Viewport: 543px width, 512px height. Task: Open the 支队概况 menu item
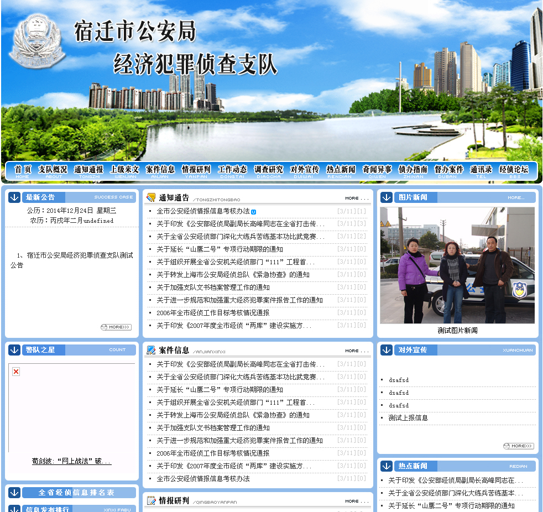tap(53, 172)
